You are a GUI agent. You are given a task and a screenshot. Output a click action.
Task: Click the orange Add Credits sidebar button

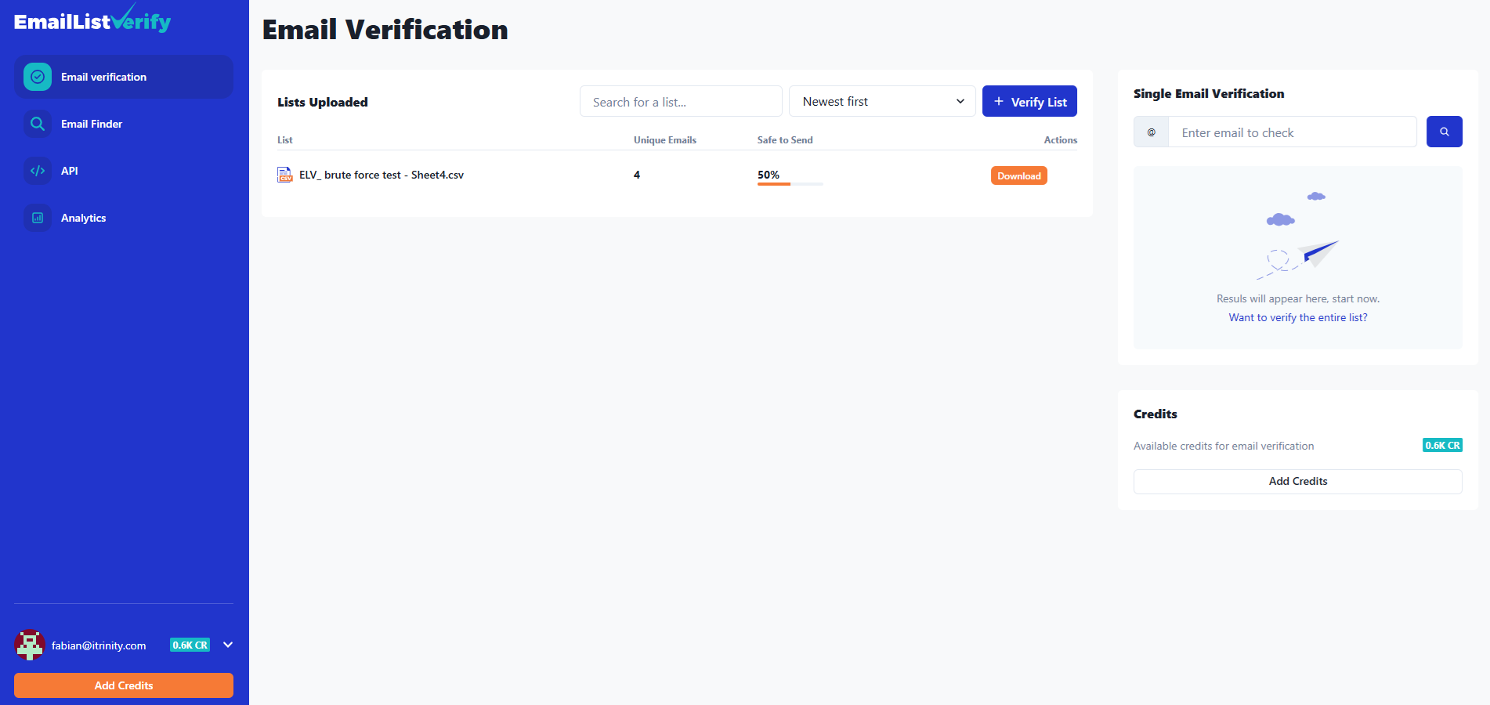124,685
